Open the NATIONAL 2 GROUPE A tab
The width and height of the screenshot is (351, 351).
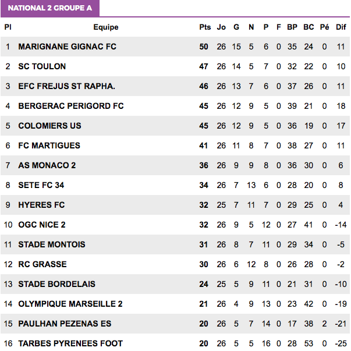click(50, 8)
